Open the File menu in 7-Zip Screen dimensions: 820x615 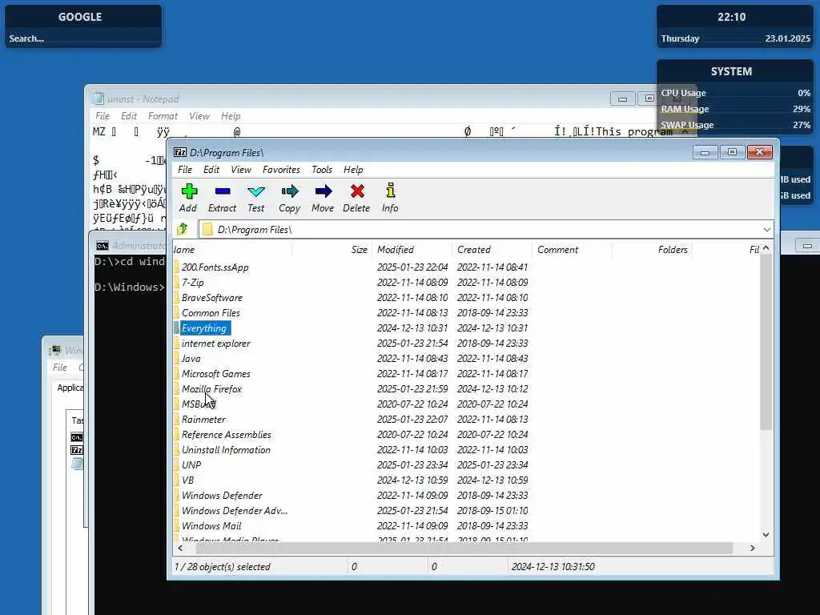[x=185, y=170]
